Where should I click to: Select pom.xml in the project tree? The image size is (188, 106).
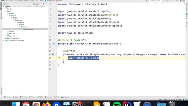click(11, 36)
